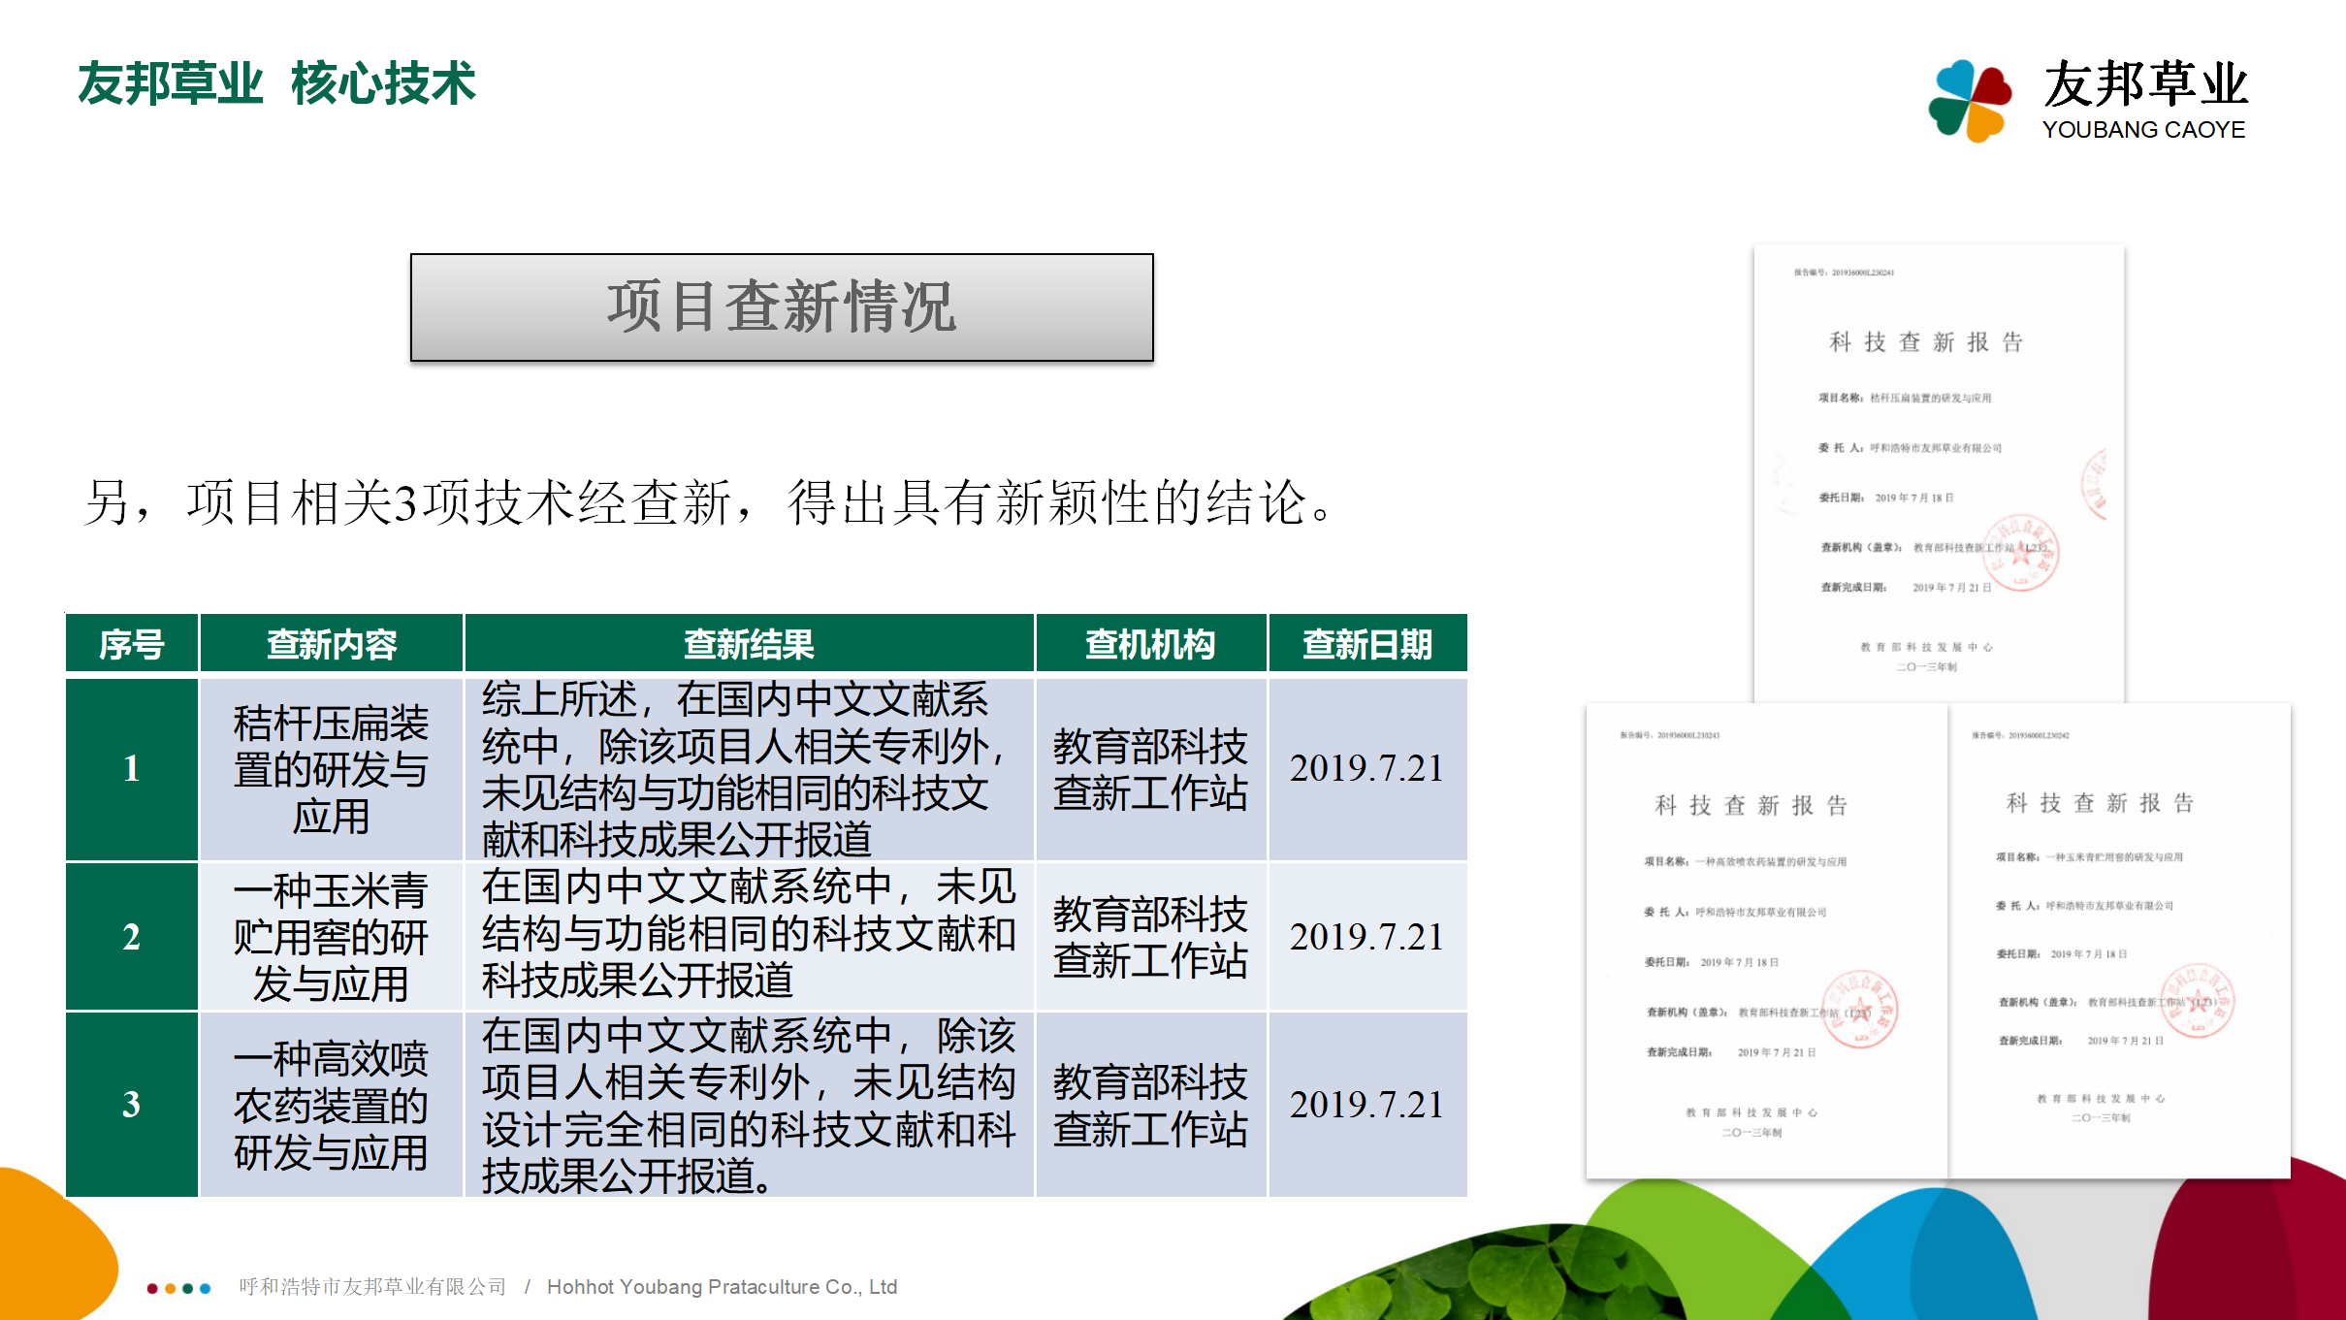The width and height of the screenshot is (2346, 1320).
Task: Click the four colored dots in footer
Action: coord(178,1288)
